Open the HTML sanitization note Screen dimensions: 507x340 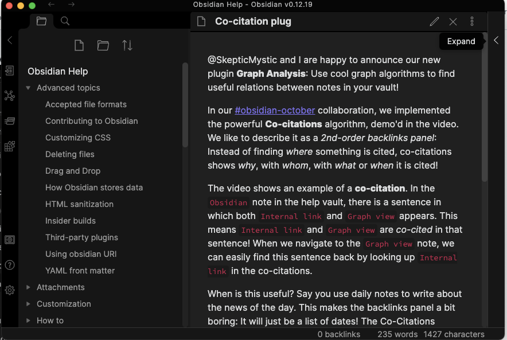coord(79,204)
